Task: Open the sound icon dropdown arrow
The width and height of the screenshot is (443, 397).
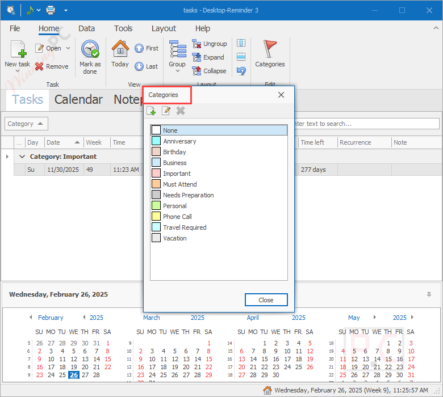Action: pos(39,10)
